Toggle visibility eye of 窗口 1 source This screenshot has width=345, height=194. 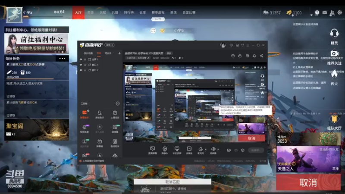click(81, 65)
